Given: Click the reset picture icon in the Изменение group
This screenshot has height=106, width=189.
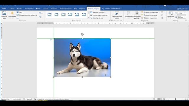Looking at the screenshot, I should pyautogui.click(x=41, y=17).
